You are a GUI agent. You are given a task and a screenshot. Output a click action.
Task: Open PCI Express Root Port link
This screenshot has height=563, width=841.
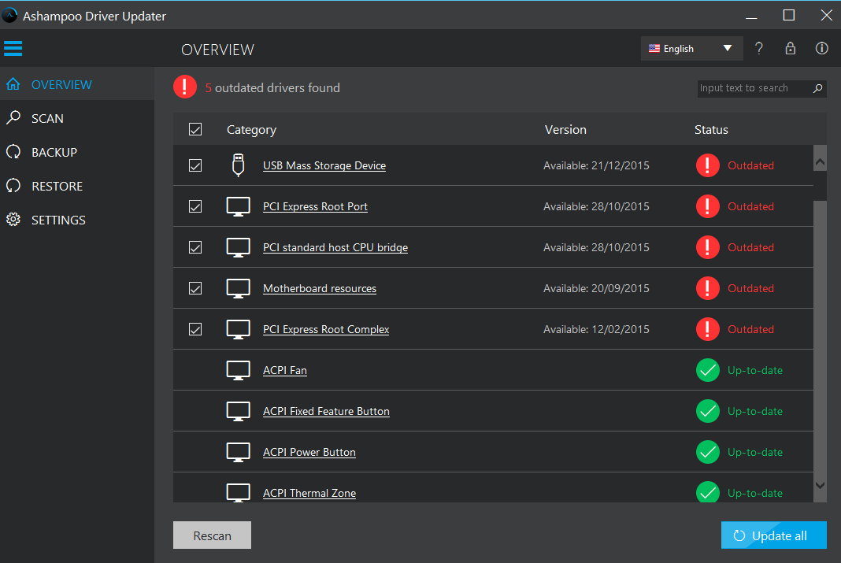click(x=315, y=206)
